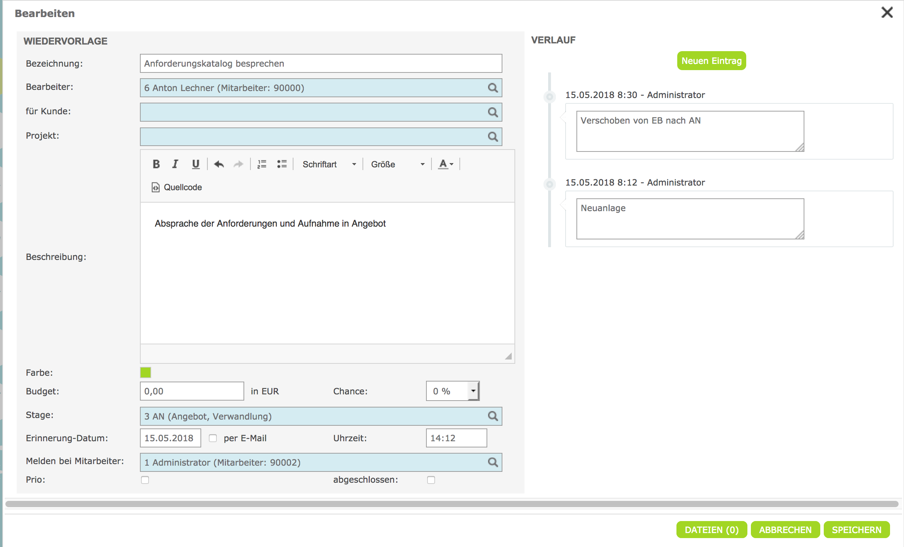Expand the Größe size dropdown
Screen dimensions: 904x547
point(397,164)
